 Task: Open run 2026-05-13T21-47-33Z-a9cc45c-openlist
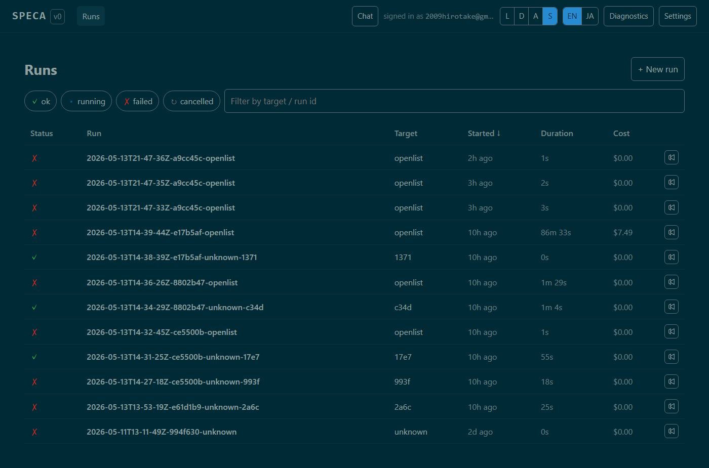(161, 208)
